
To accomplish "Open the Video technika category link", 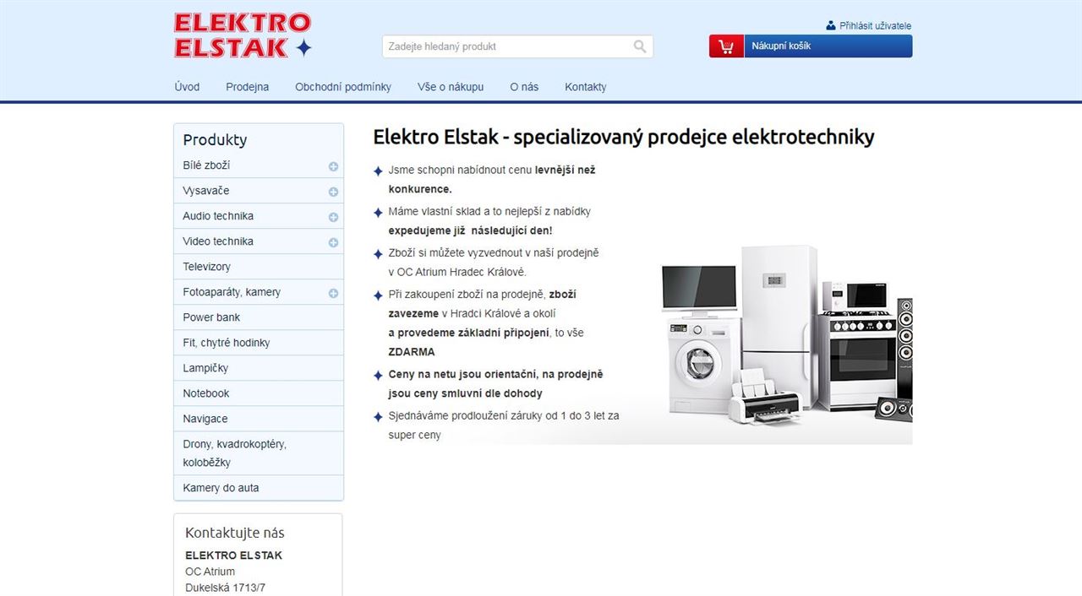I will point(218,241).
